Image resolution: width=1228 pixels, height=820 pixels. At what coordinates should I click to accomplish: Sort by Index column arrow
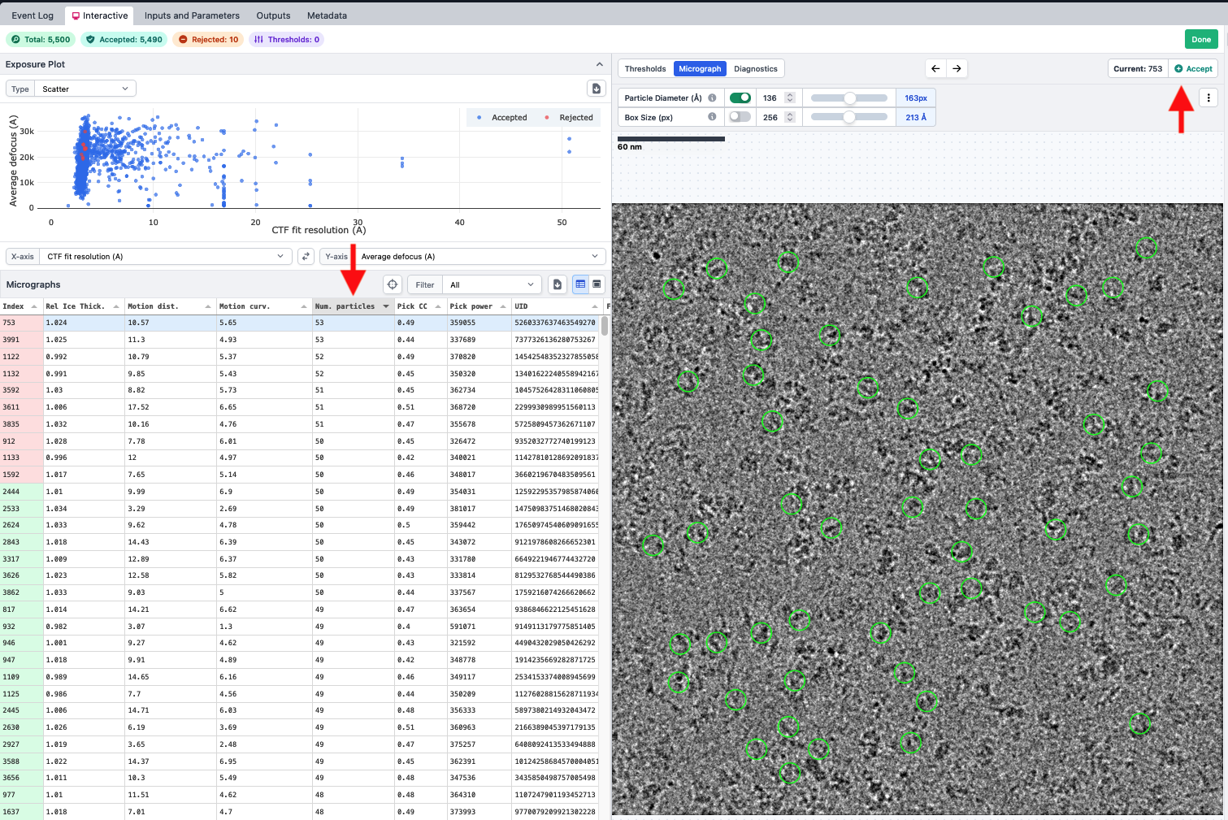pos(34,306)
